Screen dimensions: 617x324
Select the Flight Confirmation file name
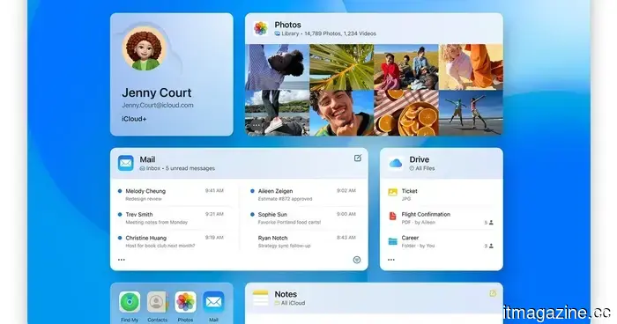coord(426,214)
